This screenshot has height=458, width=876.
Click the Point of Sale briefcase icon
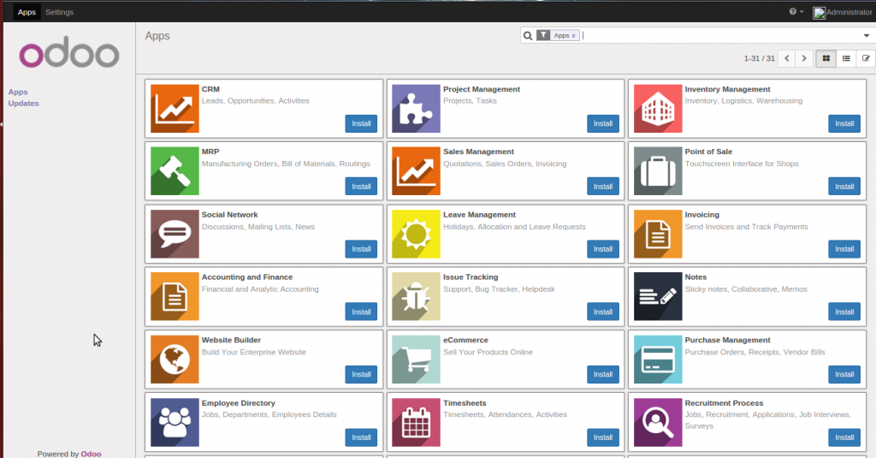click(x=658, y=171)
